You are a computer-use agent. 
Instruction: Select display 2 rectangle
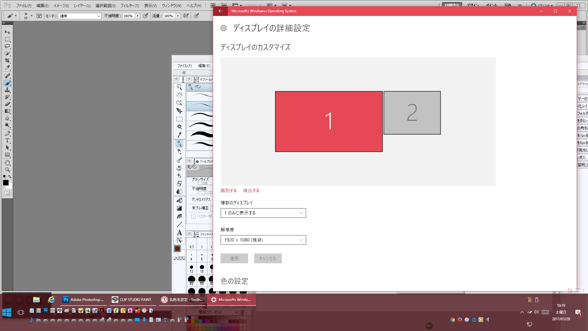(412, 113)
